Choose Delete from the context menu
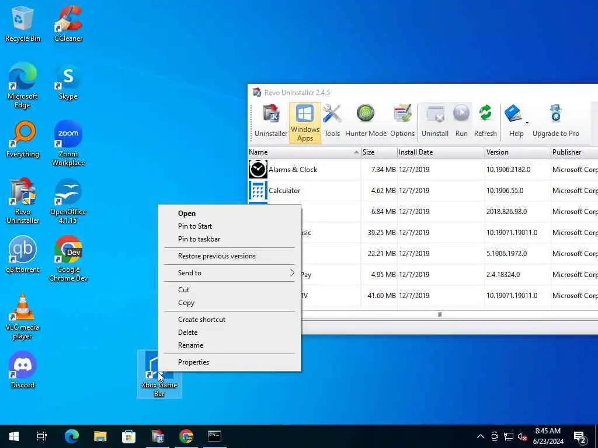598x448 pixels. pyautogui.click(x=229, y=332)
